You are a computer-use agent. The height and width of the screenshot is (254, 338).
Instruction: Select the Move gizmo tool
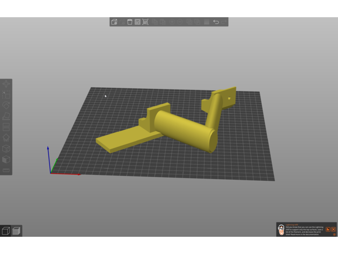[6, 84]
